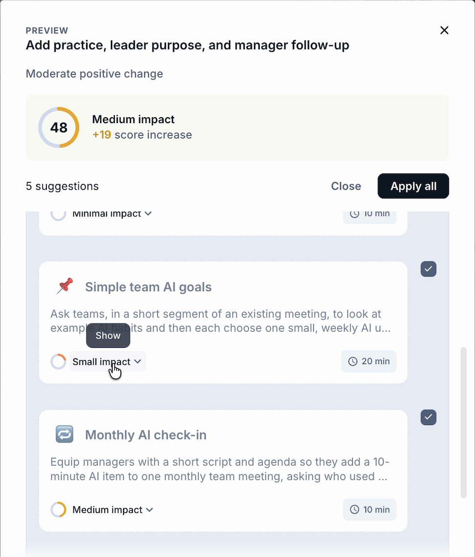This screenshot has height=557, width=475.
Task: Open the Simple team AI goals title
Action: pyautogui.click(x=148, y=287)
